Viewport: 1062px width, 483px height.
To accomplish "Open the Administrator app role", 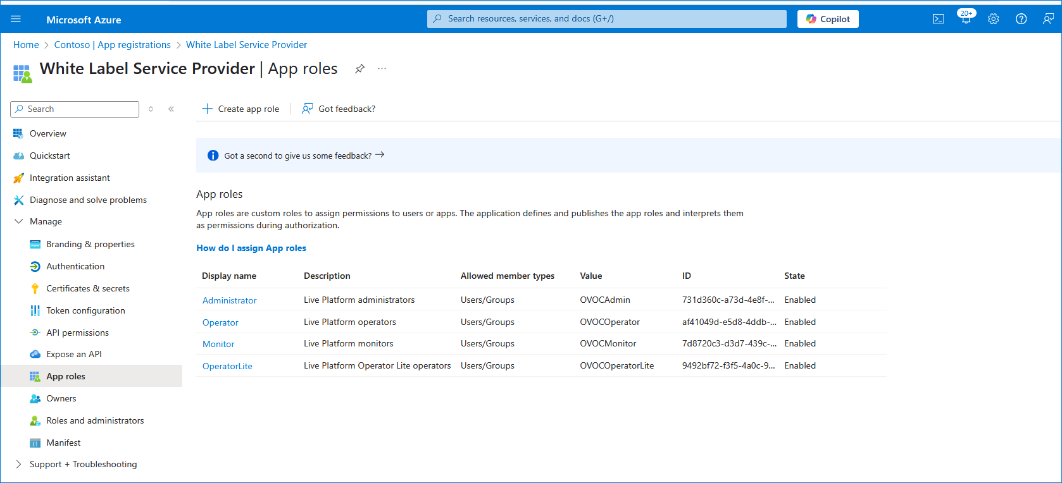I will click(x=229, y=300).
